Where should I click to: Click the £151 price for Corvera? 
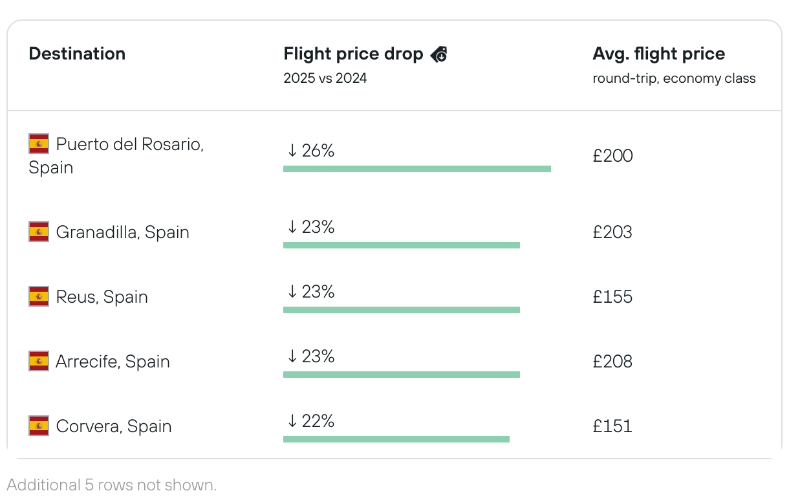[612, 426]
